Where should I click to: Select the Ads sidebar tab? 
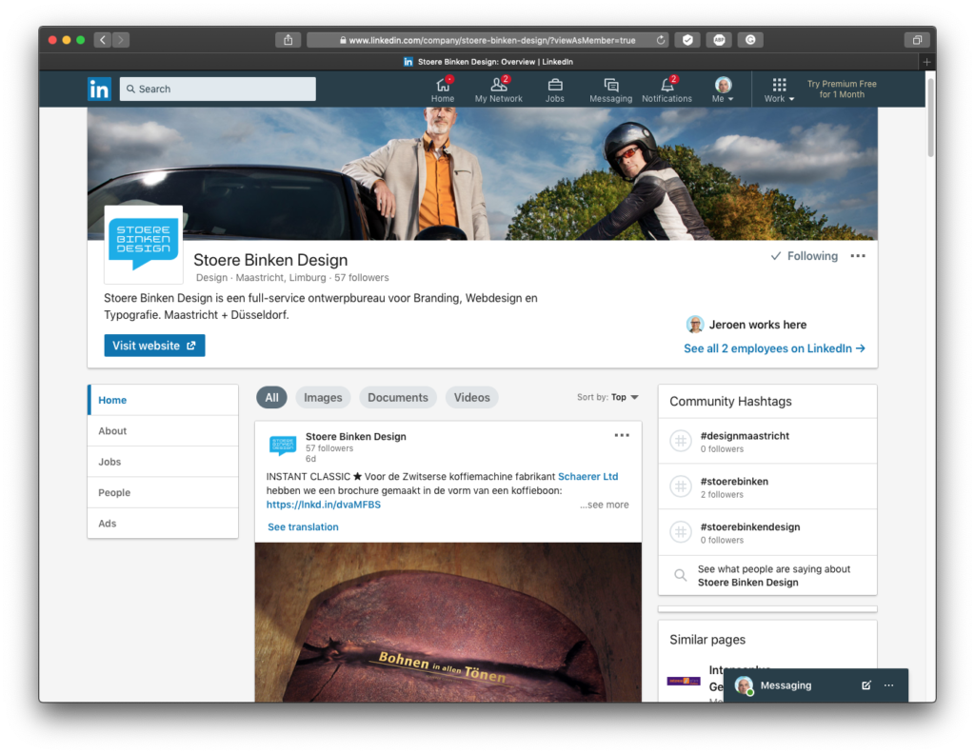click(163, 524)
